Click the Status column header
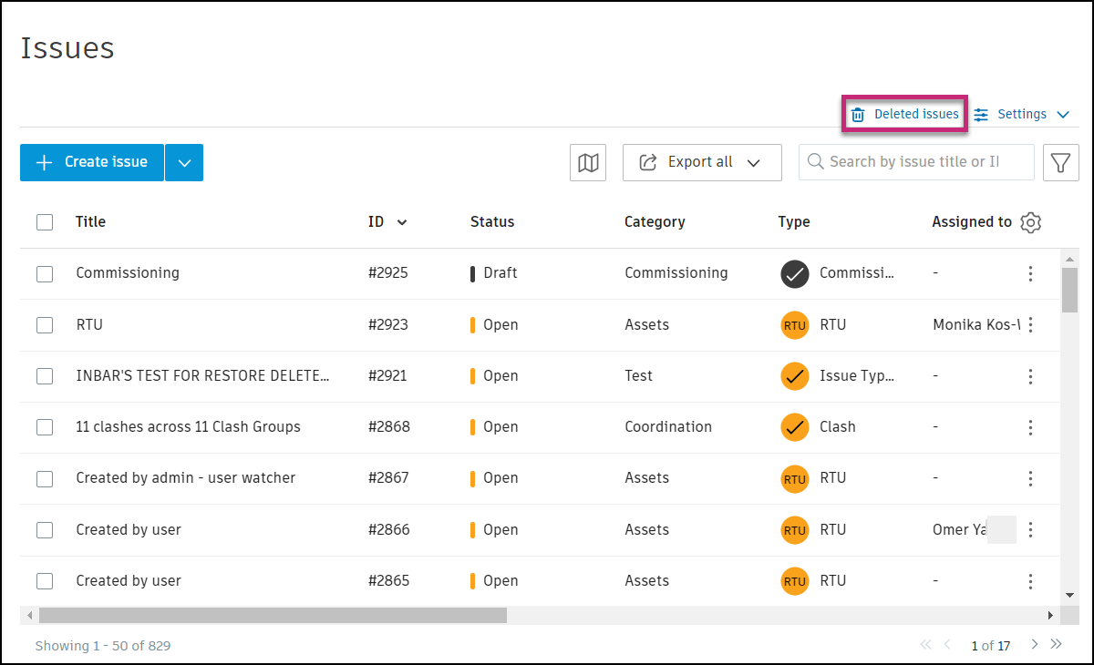This screenshot has height=665, width=1094. point(492,222)
